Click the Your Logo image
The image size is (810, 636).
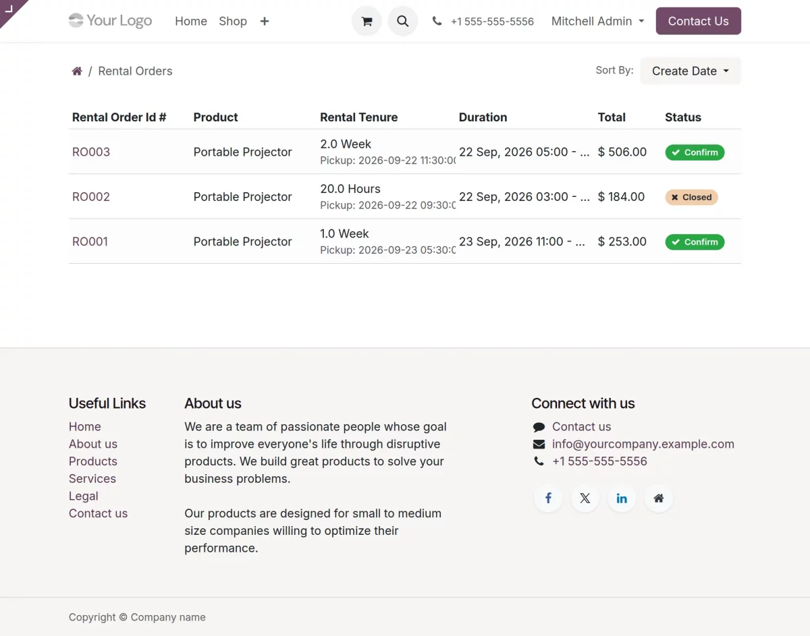[111, 21]
